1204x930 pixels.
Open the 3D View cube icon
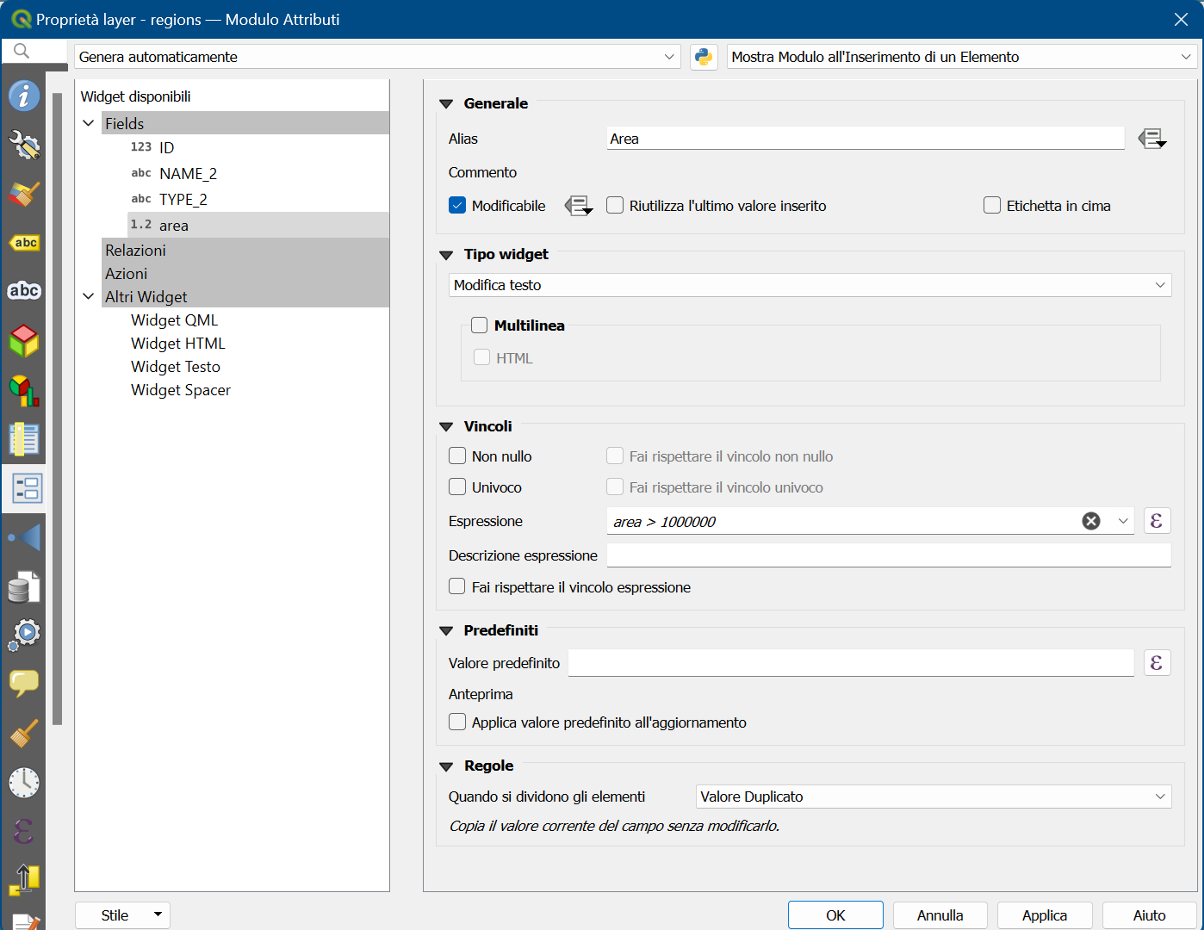point(24,341)
